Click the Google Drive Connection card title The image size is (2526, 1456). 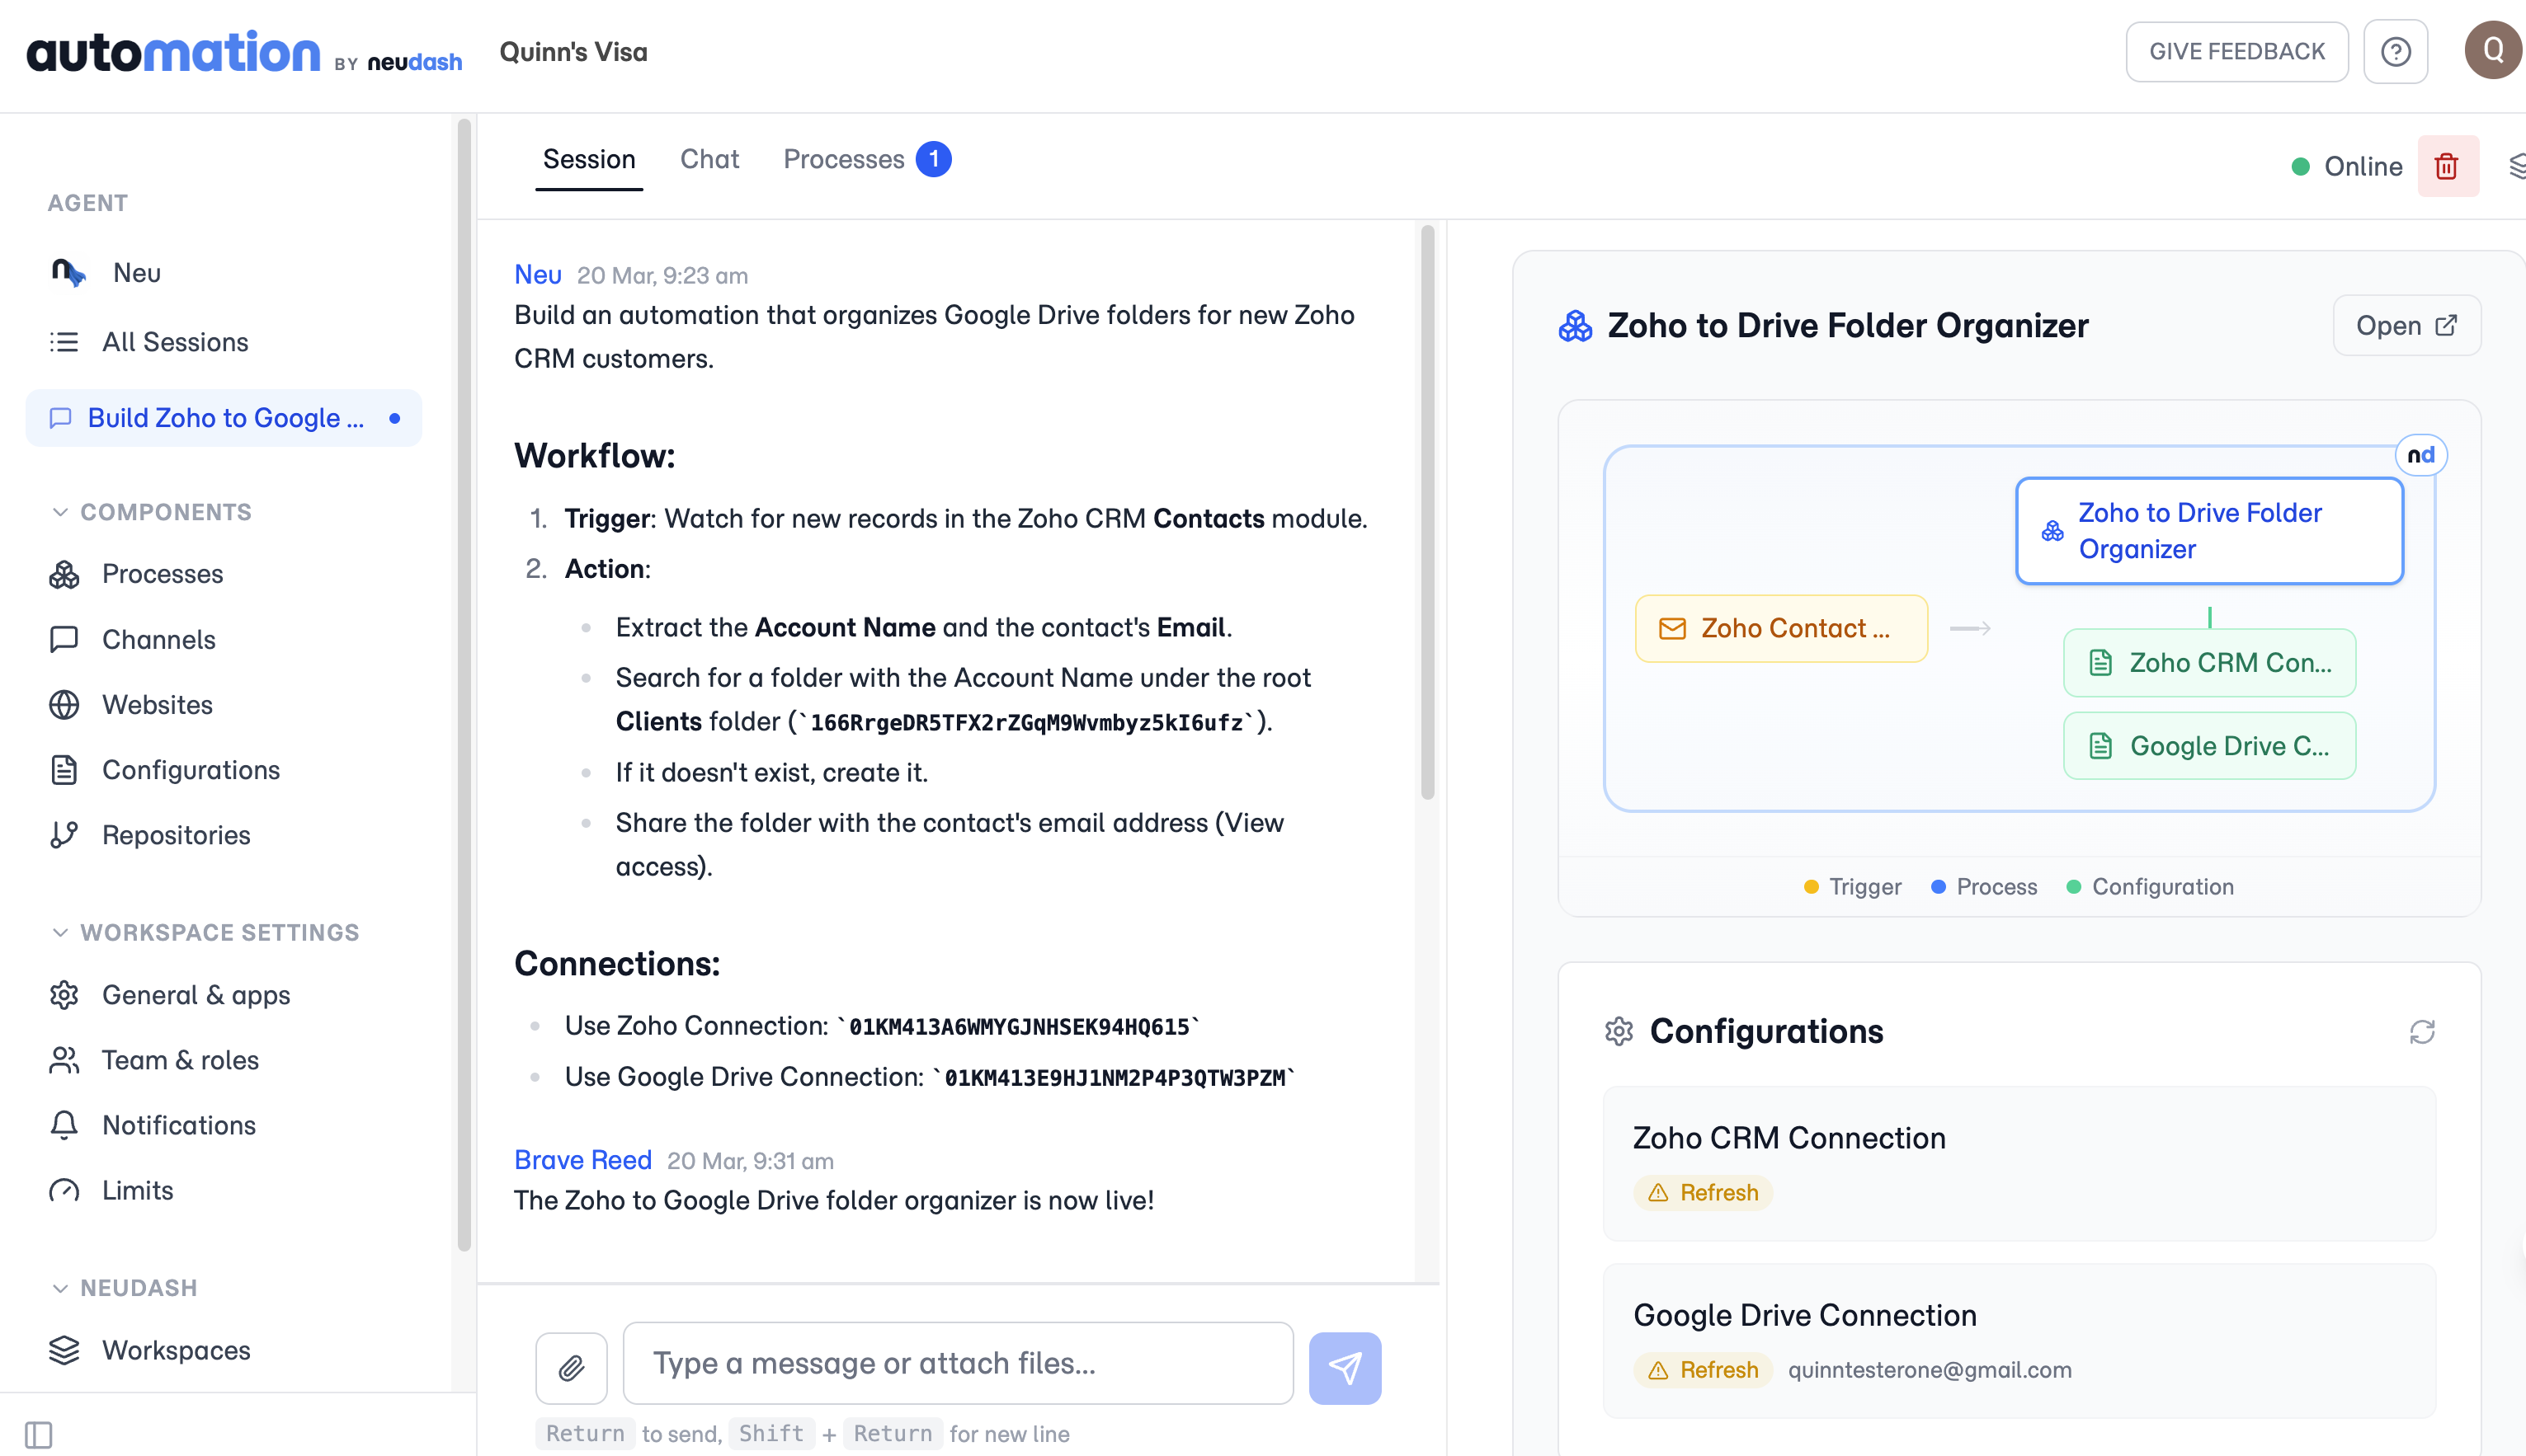pos(1805,1315)
